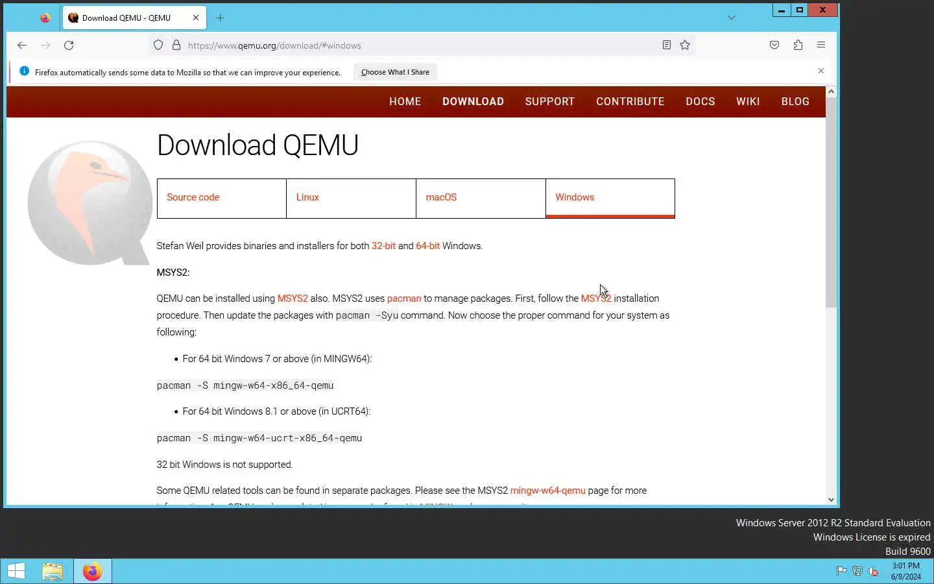
Task: Click the page scrollbar down arrow
Action: coord(831,500)
